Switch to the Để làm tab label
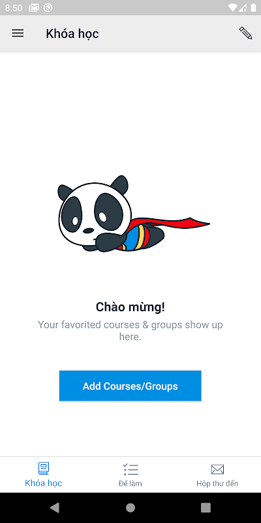 coord(130,483)
